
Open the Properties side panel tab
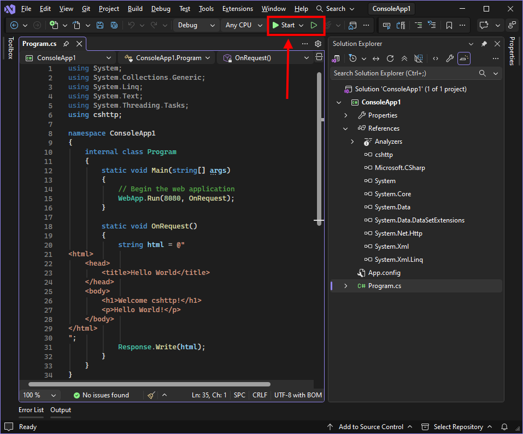512,51
